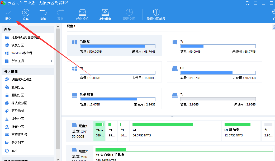
Task: Click C: block in 硬盘1 disk map
Action: [x=176, y=131]
